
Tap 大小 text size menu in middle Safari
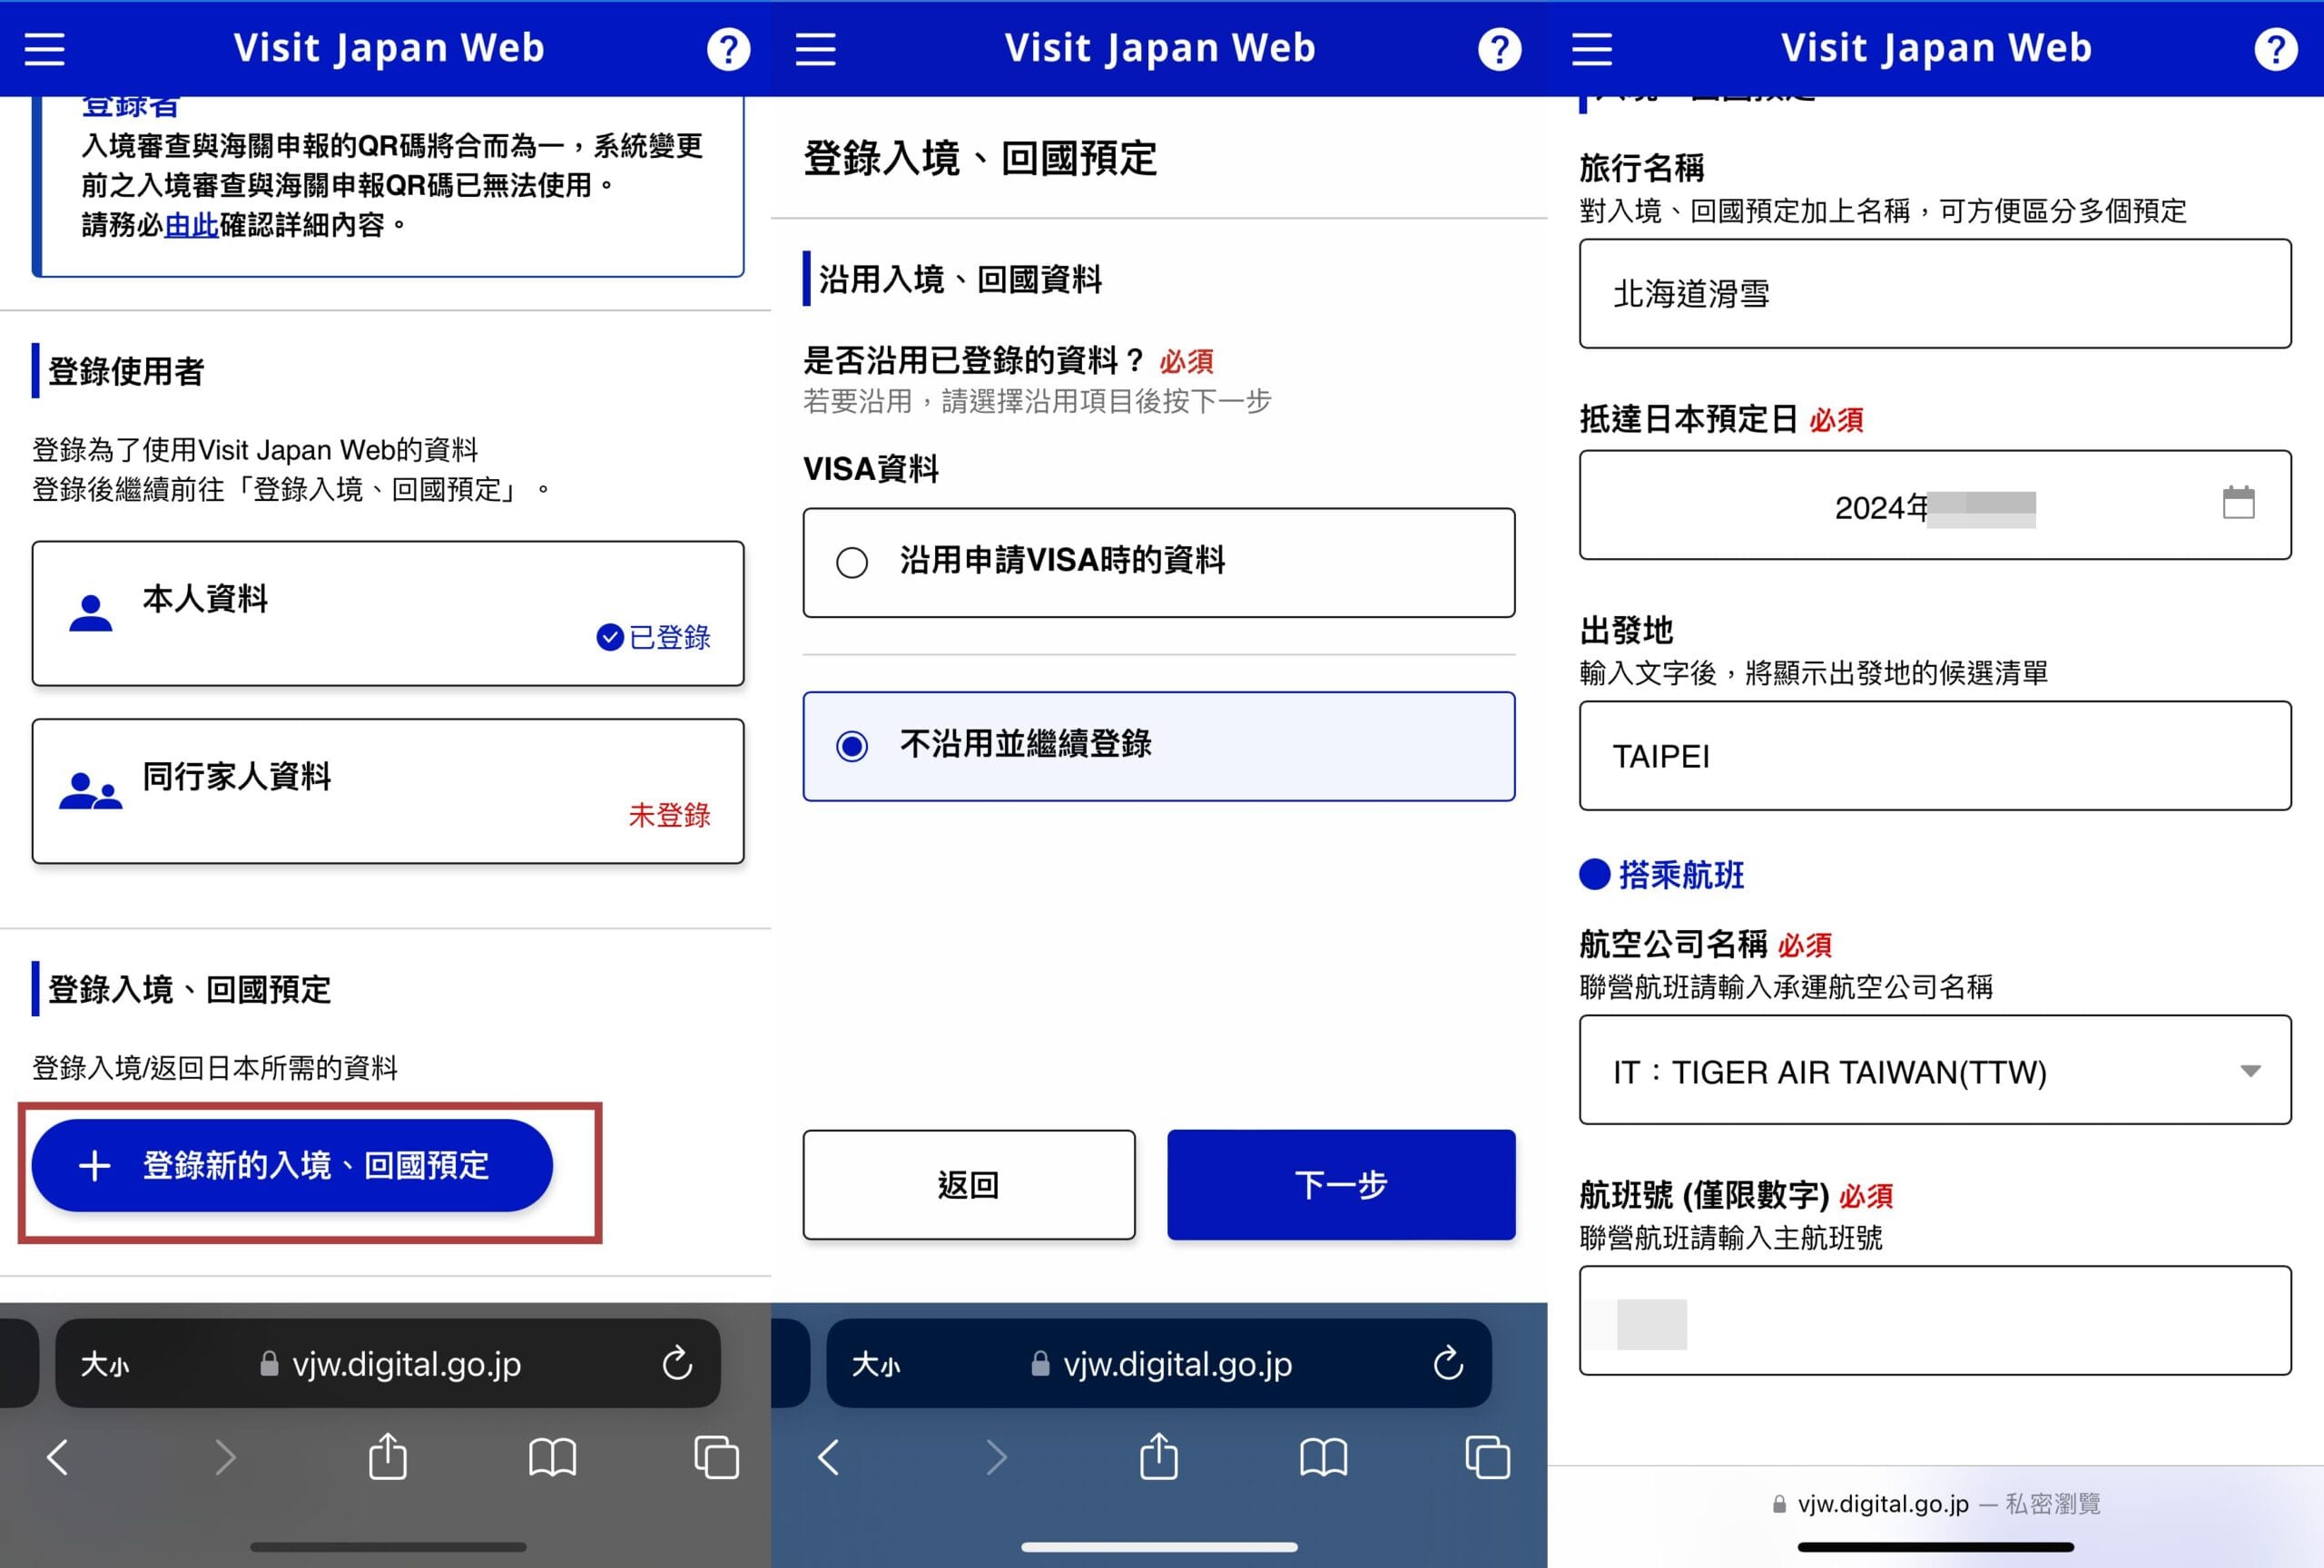(x=875, y=1364)
